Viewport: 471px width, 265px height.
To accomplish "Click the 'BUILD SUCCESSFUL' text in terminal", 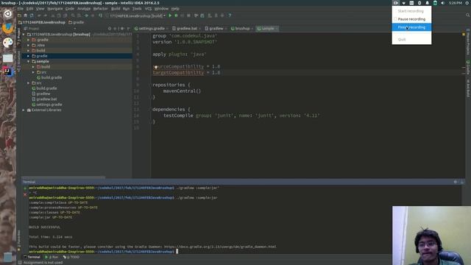I will click(x=44, y=227).
